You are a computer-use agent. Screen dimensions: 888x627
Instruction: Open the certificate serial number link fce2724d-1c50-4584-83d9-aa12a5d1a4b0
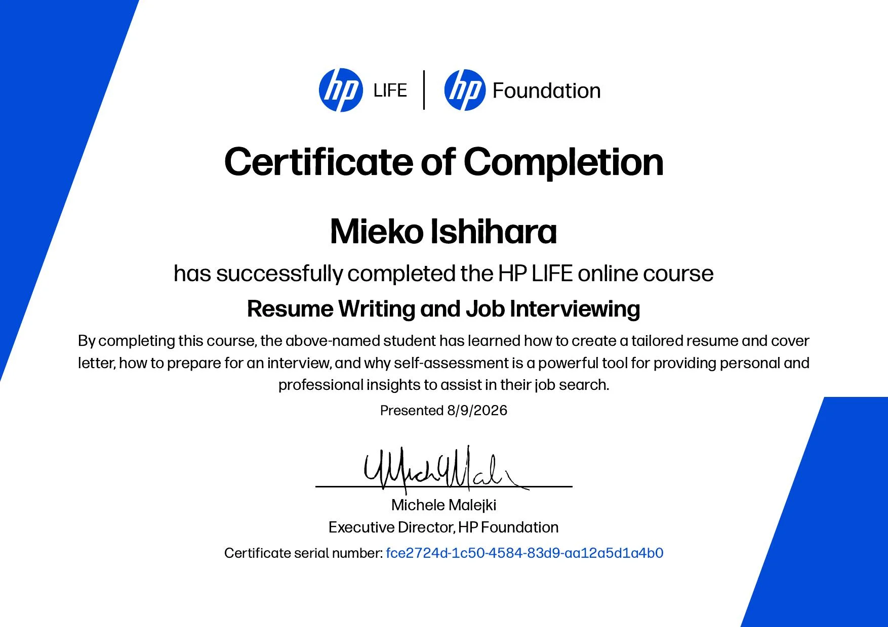tap(524, 553)
